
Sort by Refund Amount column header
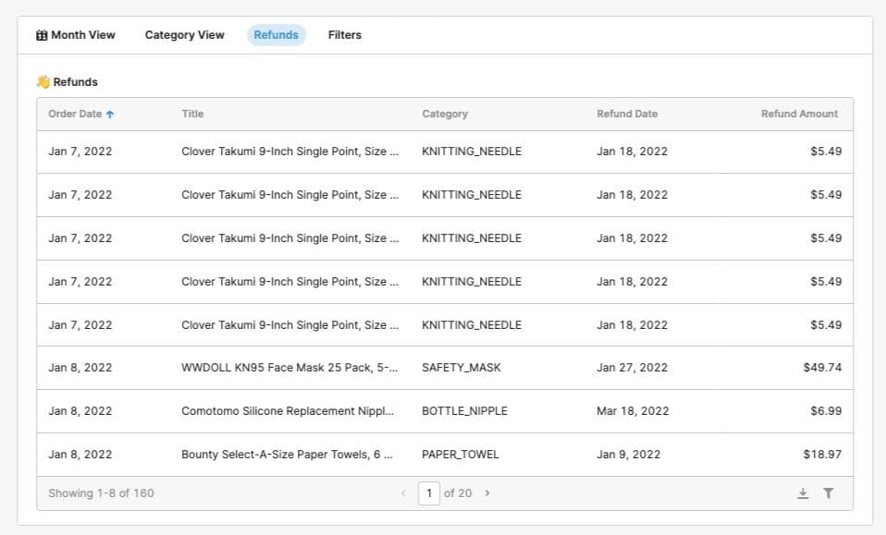pos(799,113)
